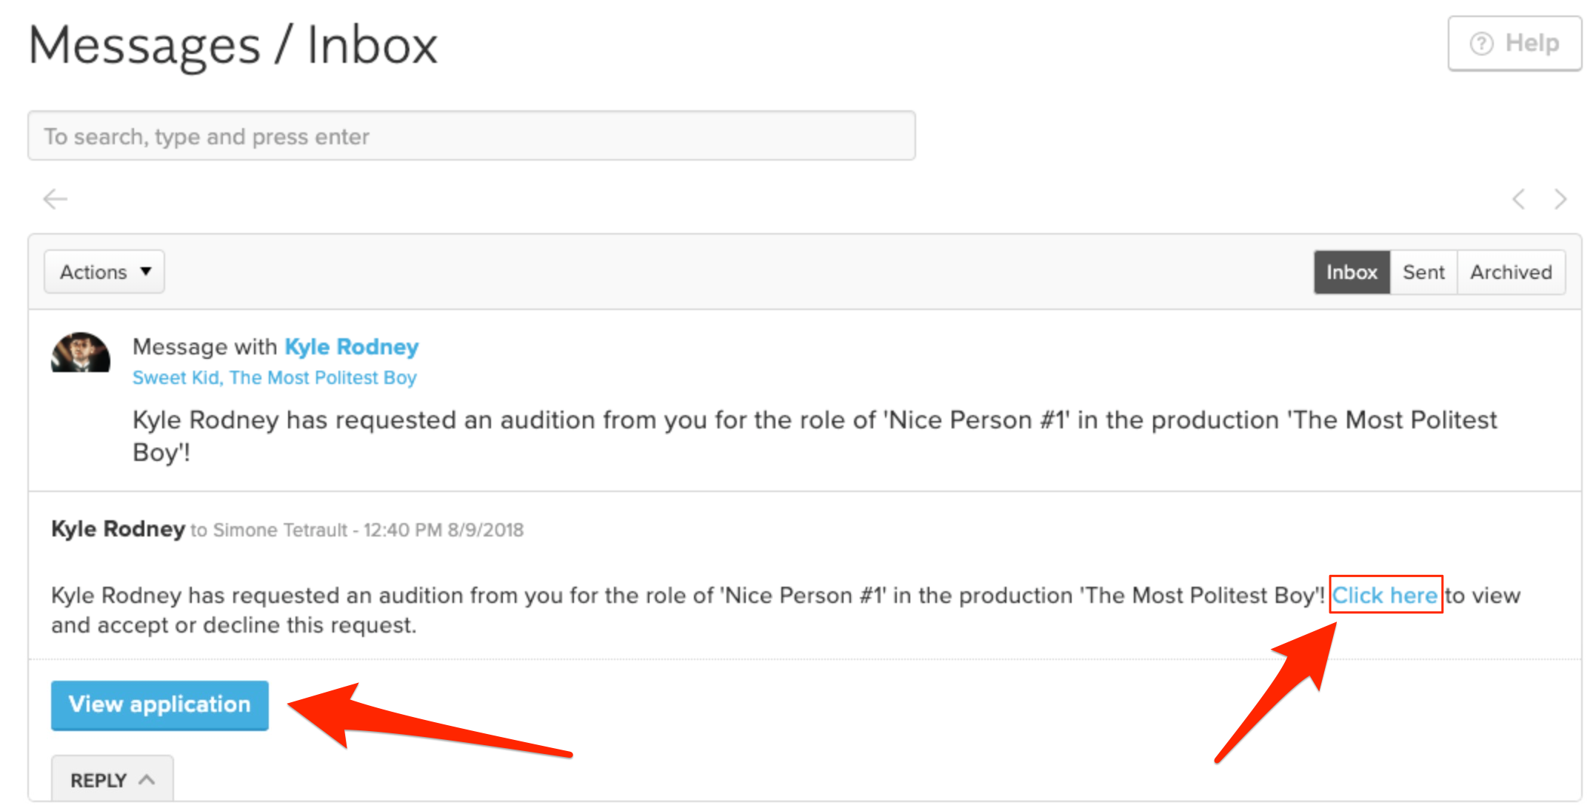This screenshot has height=808, width=1593.
Task: Open the Actions dropdown menu
Action: click(104, 272)
